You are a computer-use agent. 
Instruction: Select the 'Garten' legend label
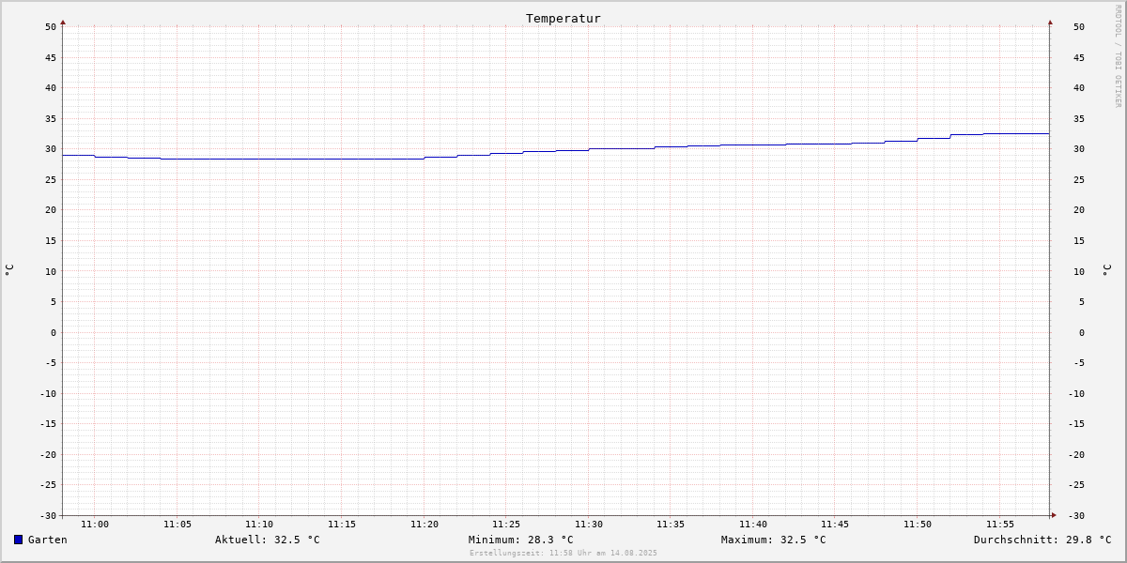[48, 540]
